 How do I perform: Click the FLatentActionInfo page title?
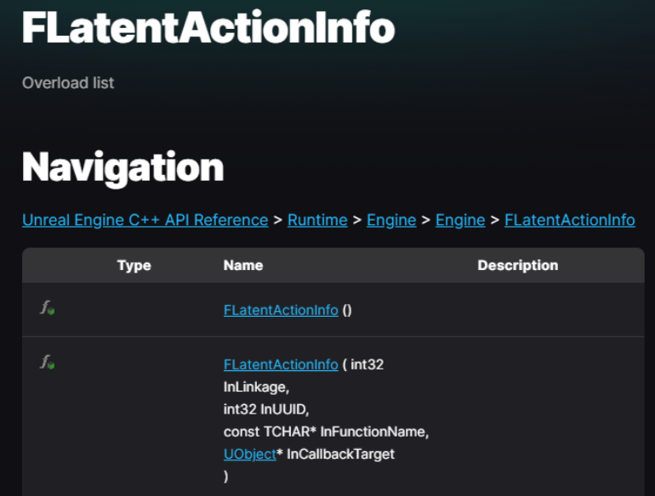tap(208, 27)
